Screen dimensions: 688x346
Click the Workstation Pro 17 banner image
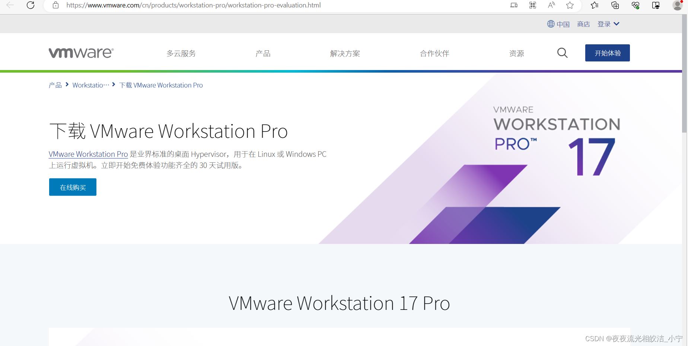[501, 158]
